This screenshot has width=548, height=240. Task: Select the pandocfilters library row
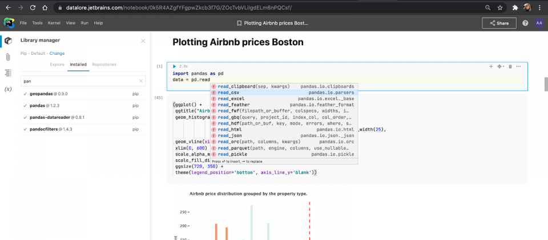pos(83,130)
